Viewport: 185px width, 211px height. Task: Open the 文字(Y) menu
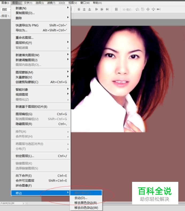click(28, 3)
